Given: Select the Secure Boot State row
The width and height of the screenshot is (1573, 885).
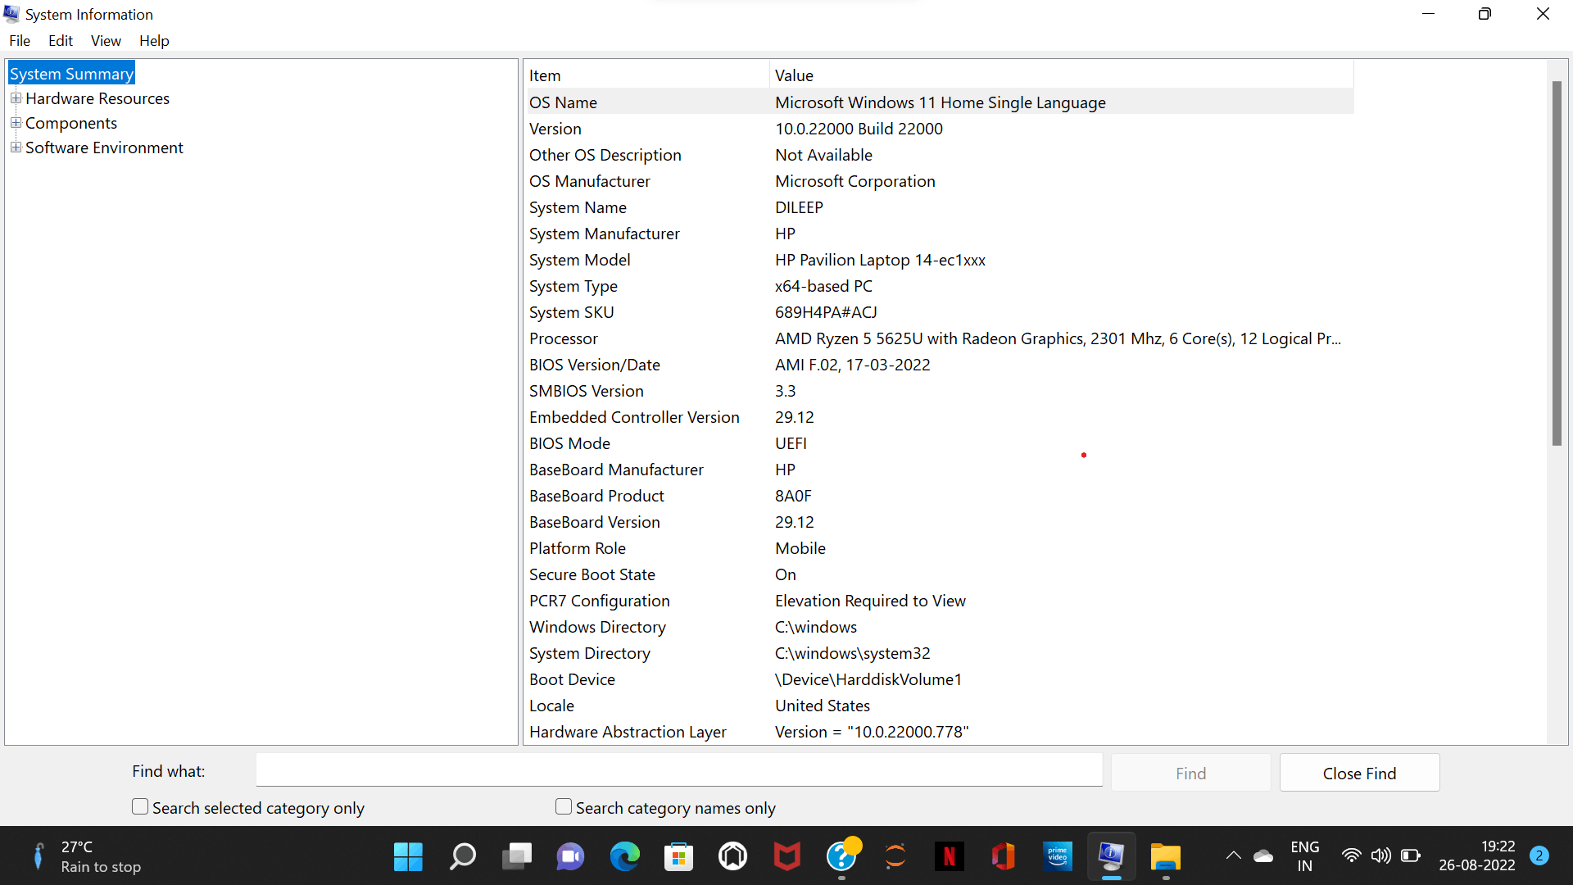Looking at the screenshot, I should point(939,574).
